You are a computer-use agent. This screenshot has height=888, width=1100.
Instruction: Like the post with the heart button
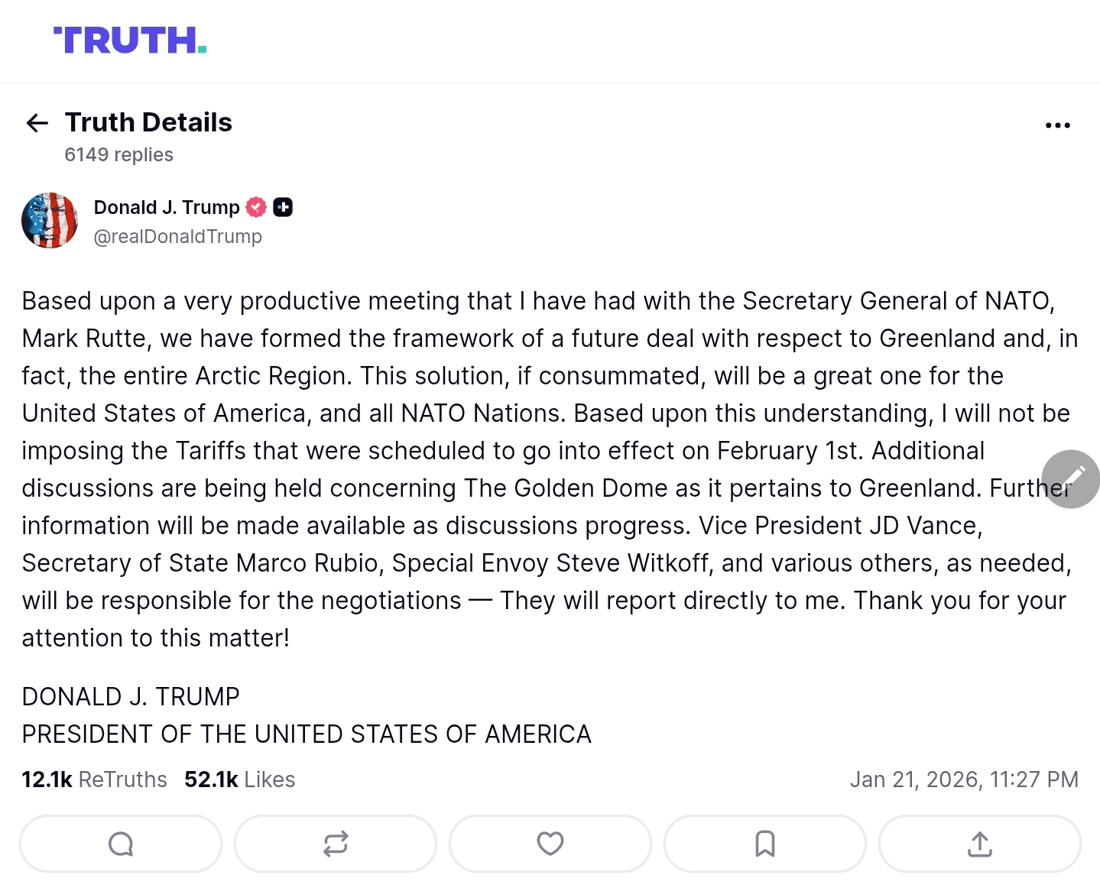(550, 844)
